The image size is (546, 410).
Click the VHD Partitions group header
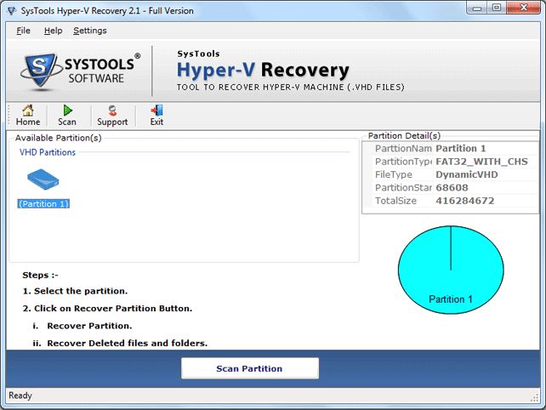pos(48,152)
